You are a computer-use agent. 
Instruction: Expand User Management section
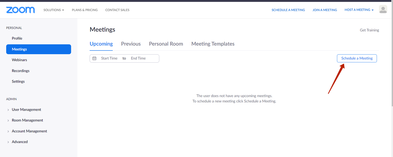click(x=26, y=110)
